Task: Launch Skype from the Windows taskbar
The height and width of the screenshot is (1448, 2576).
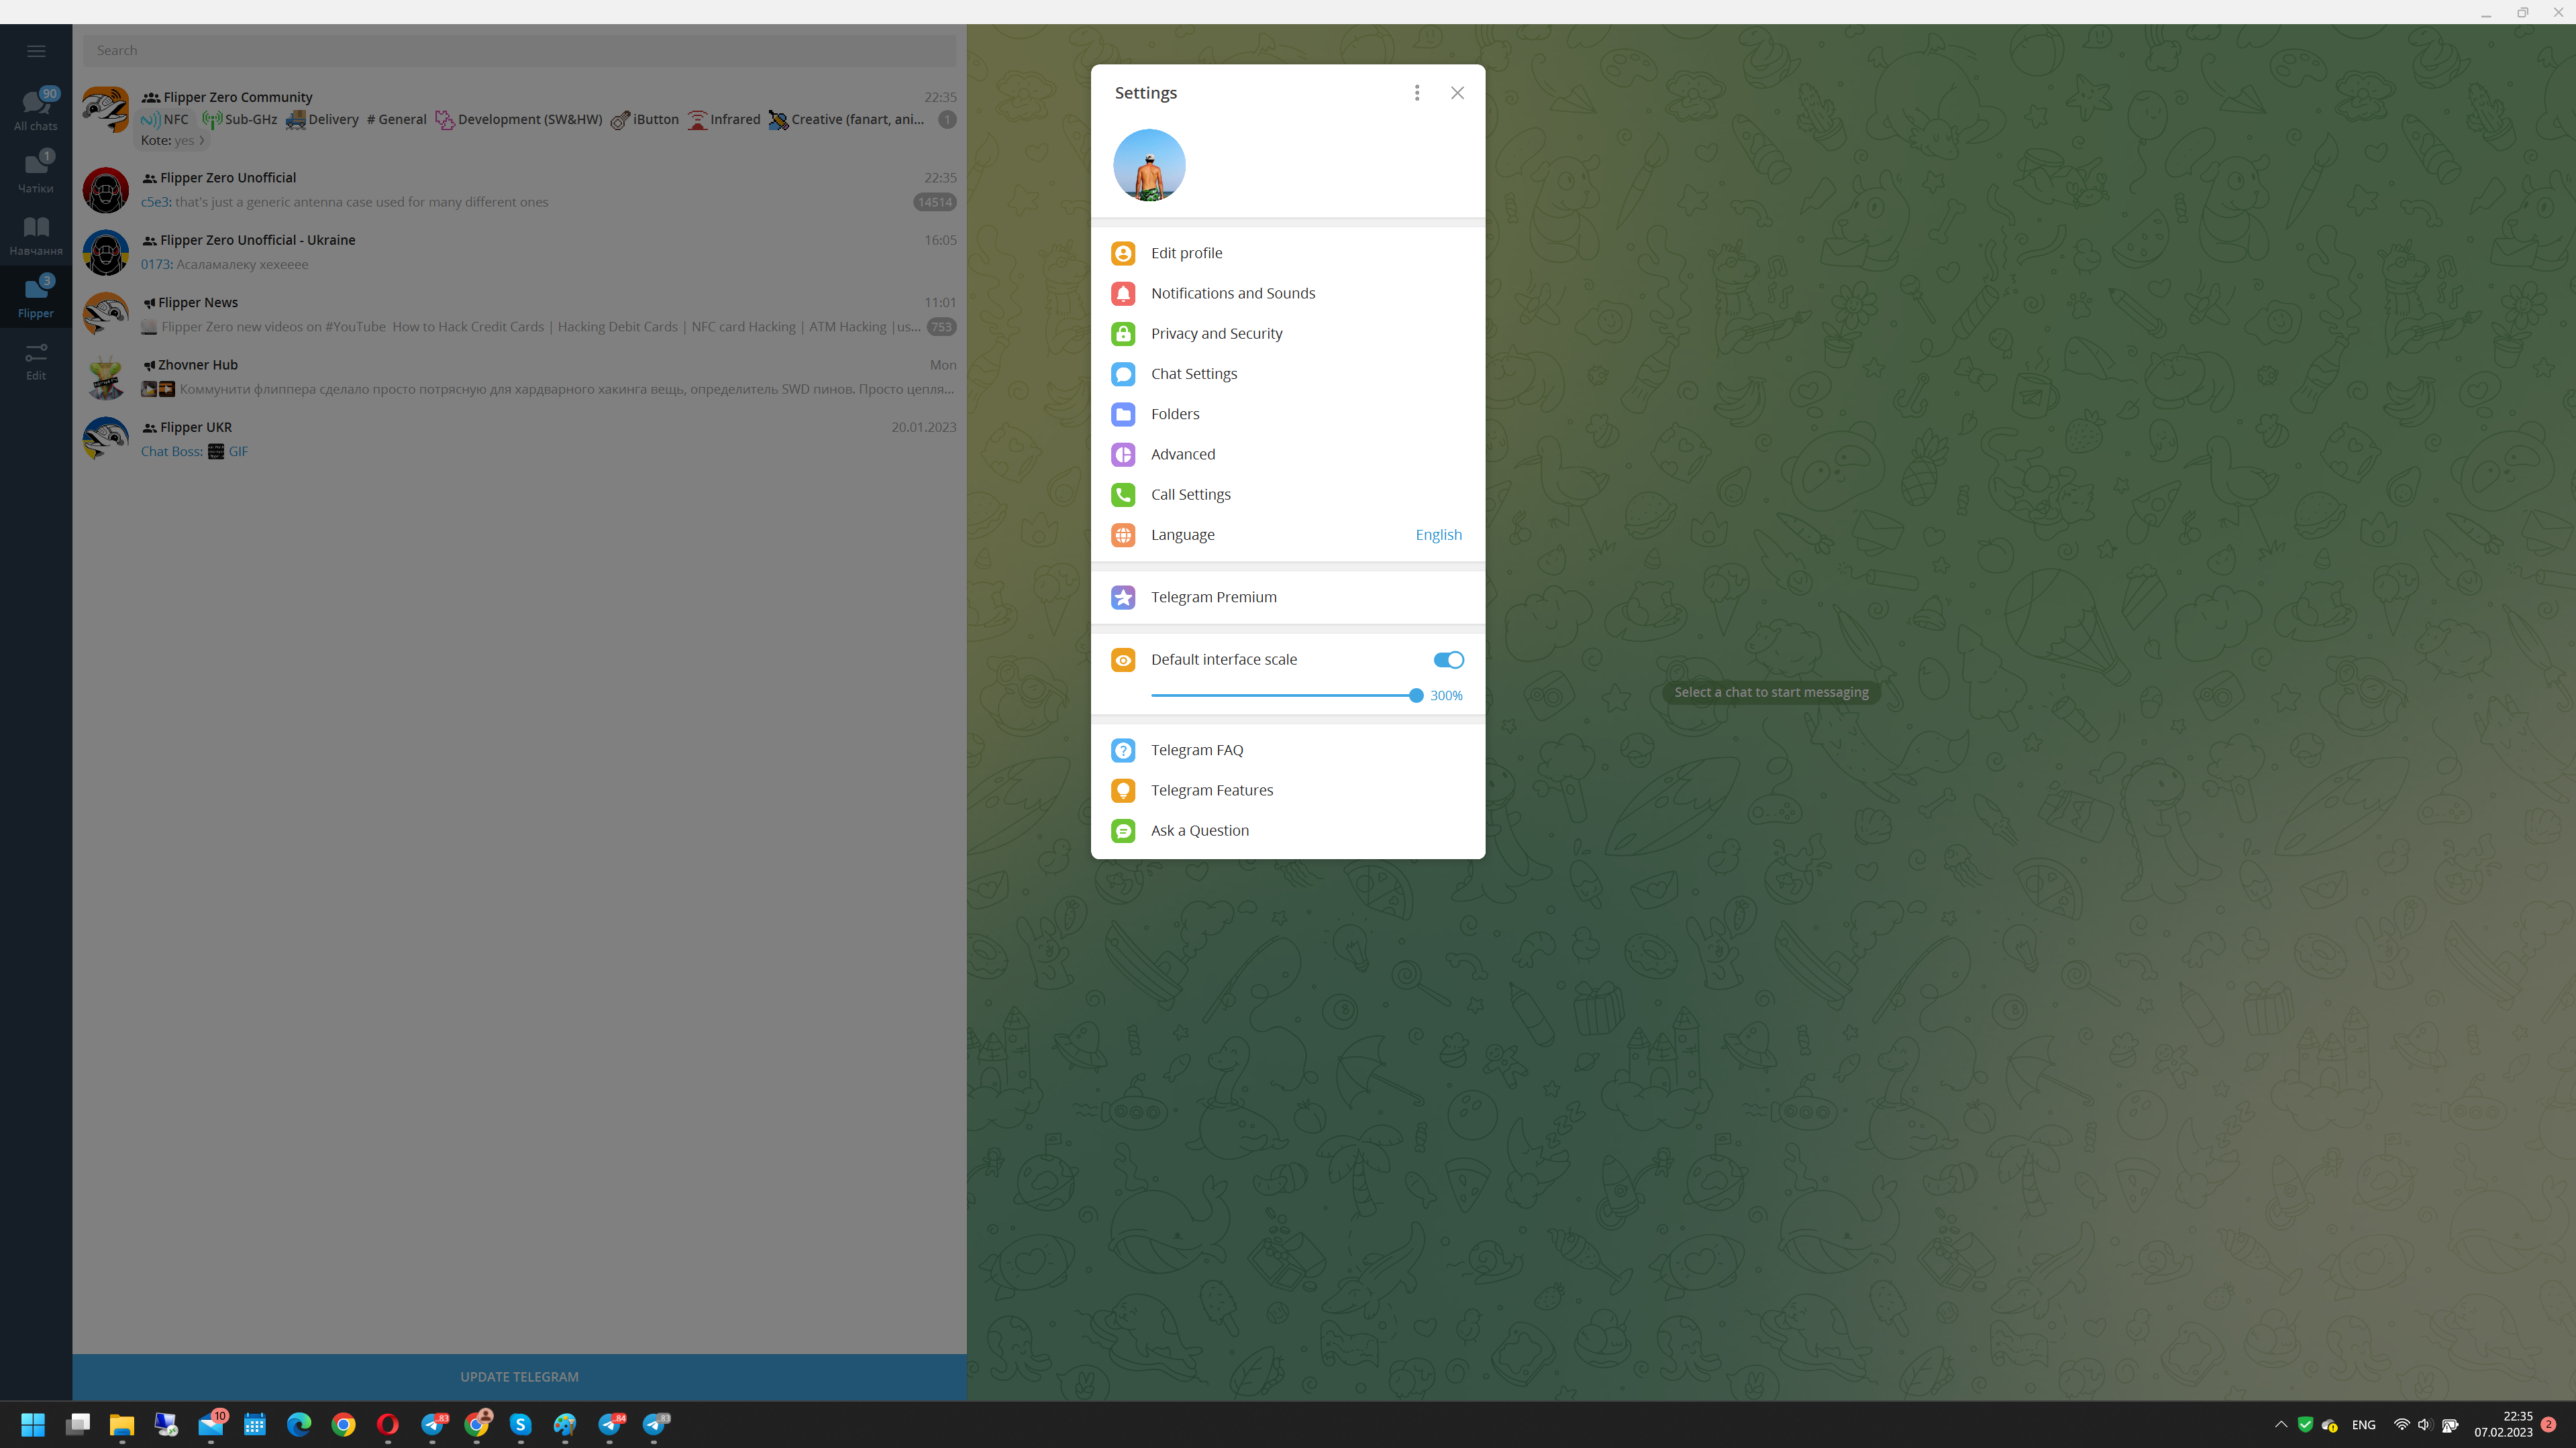Action: tap(521, 1424)
